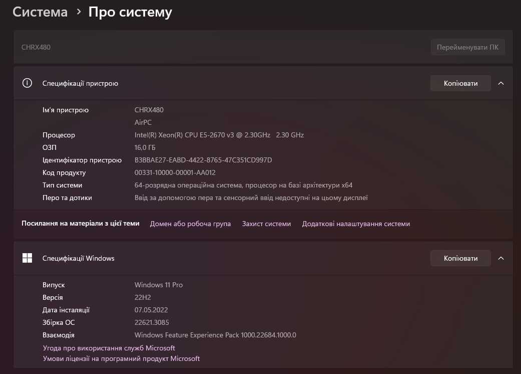
Task: Select device ID B3BBAE27-EABD-4422-8765-47C351CD997D
Action: (x=203, y=160)
